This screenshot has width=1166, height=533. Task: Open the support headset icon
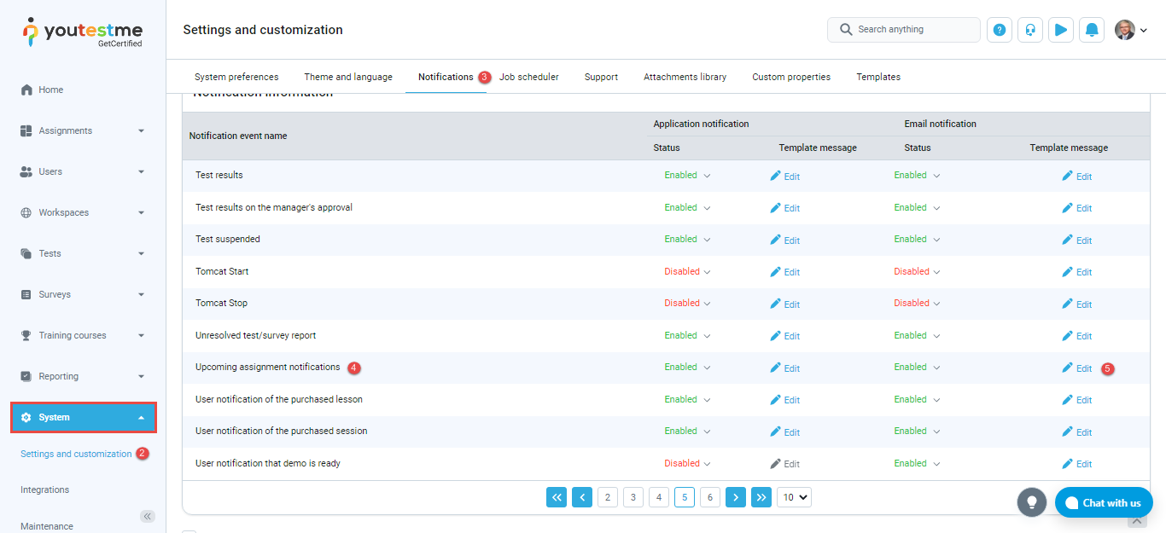click(x=1030, y=30)
